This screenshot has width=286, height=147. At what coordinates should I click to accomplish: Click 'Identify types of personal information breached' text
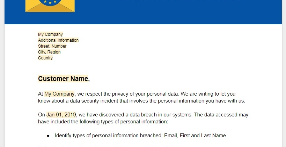[x=108, y=136]
